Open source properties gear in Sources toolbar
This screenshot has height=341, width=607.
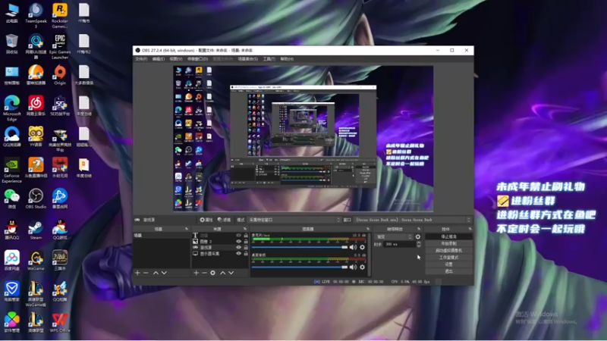[x=213, y=273]
